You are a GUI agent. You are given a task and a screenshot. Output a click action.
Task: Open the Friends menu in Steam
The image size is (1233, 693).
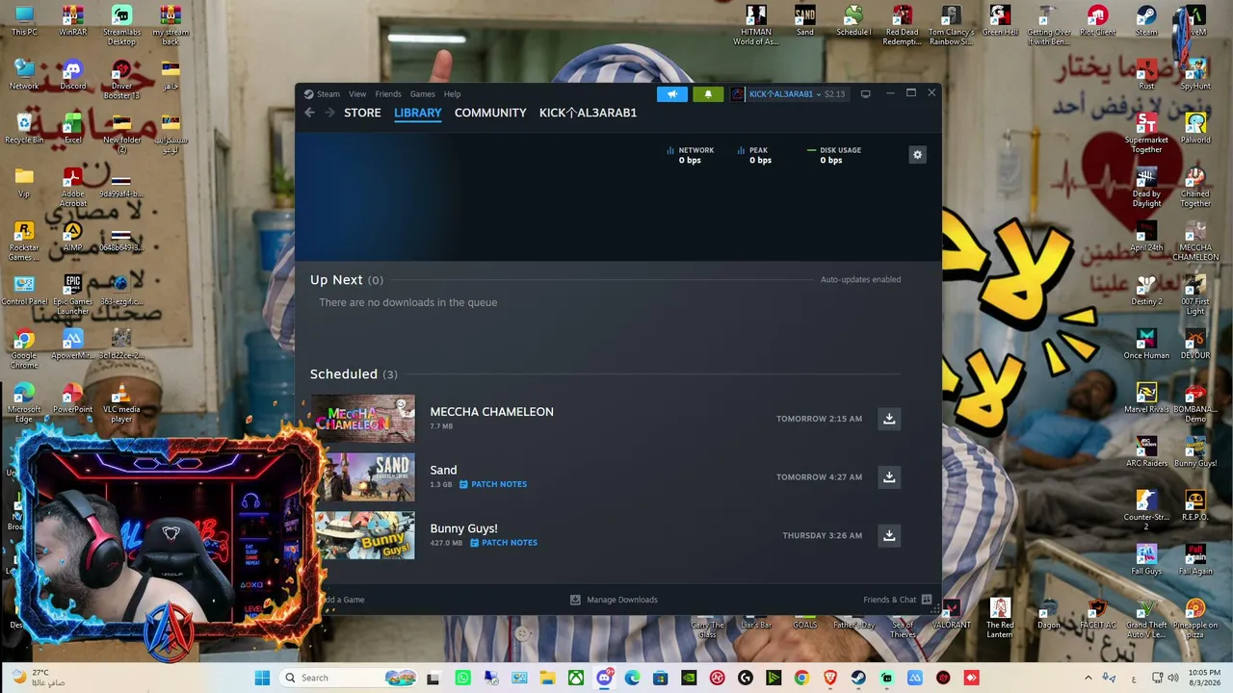pyautogui.click(x=388, y=94)
